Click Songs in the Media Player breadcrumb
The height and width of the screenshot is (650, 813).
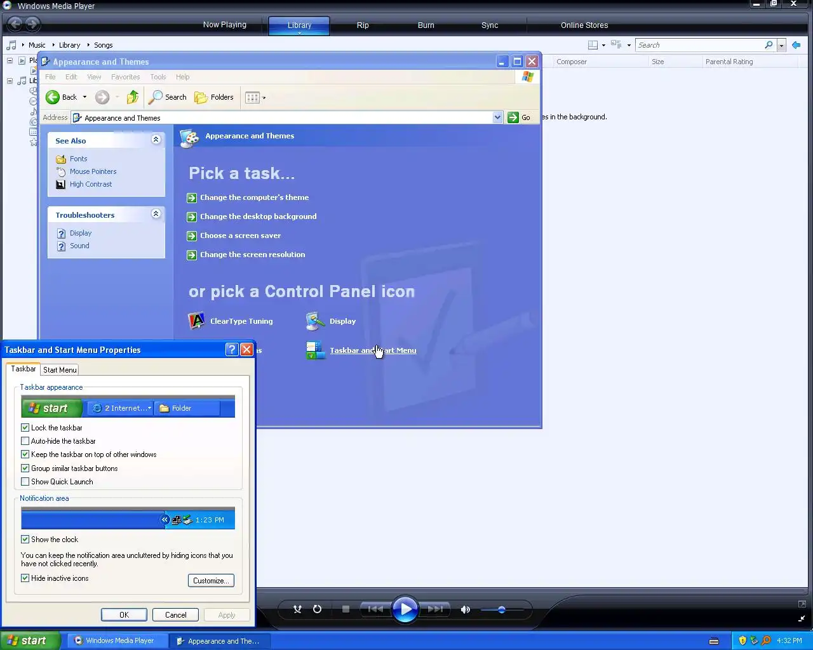pos(103,45)
